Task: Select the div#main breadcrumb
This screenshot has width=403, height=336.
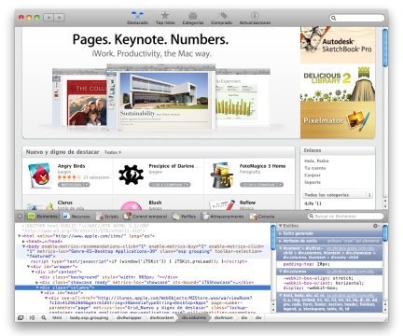Action: coord(224,317)
